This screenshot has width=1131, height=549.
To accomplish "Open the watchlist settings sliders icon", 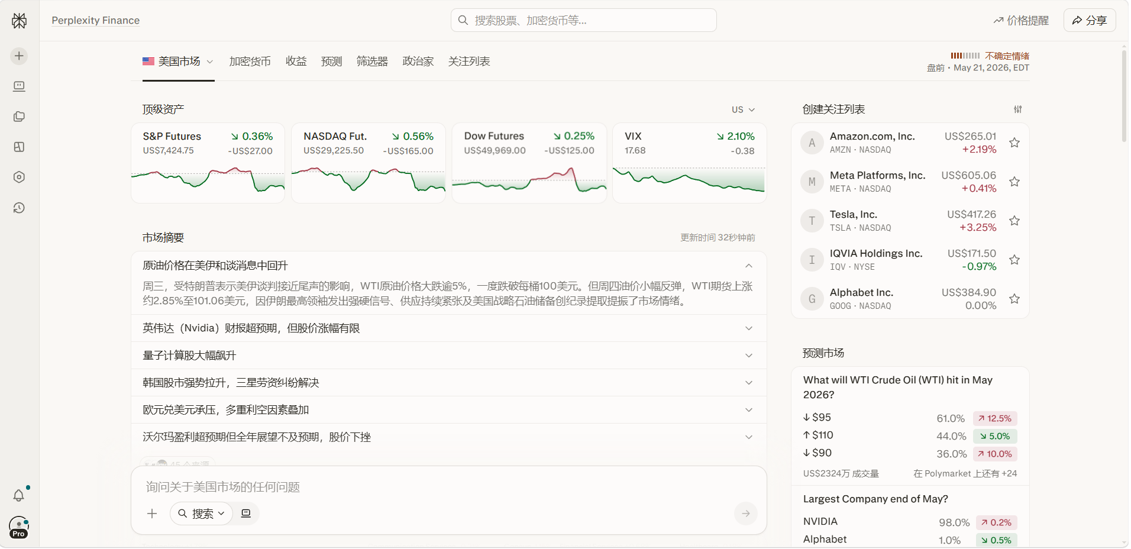I will 1017,109.
